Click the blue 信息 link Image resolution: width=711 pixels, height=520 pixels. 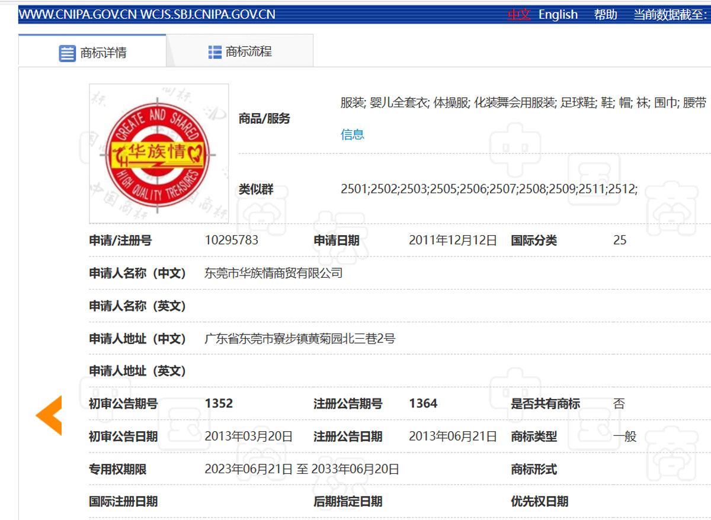(352, 134)
